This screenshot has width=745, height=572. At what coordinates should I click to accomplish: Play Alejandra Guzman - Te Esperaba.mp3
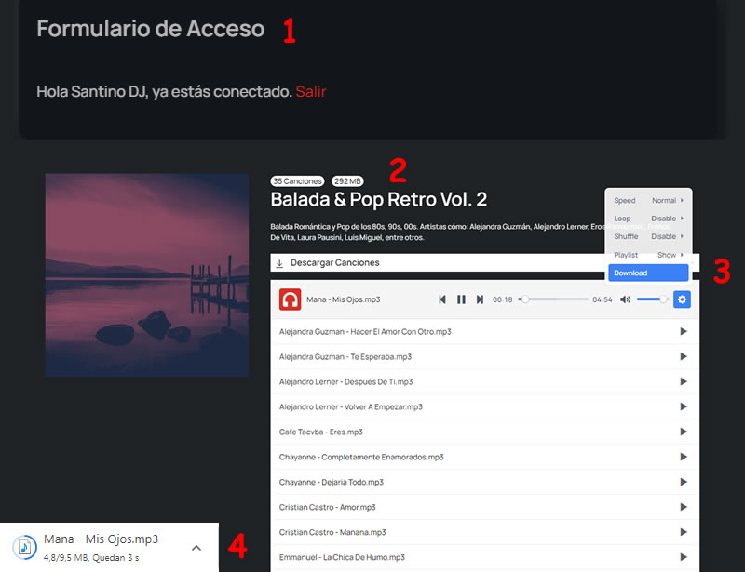684,356
